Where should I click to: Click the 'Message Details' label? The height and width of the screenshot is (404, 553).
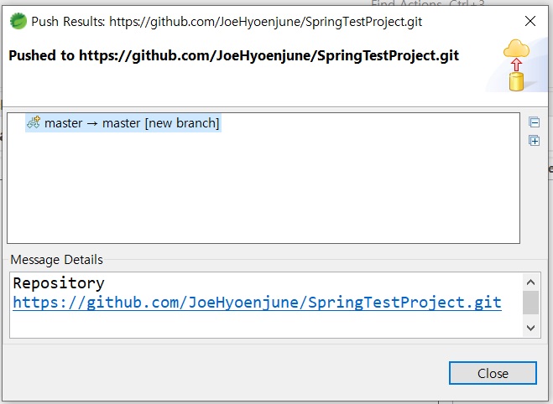pyautogui.click(x=57, y=260)
